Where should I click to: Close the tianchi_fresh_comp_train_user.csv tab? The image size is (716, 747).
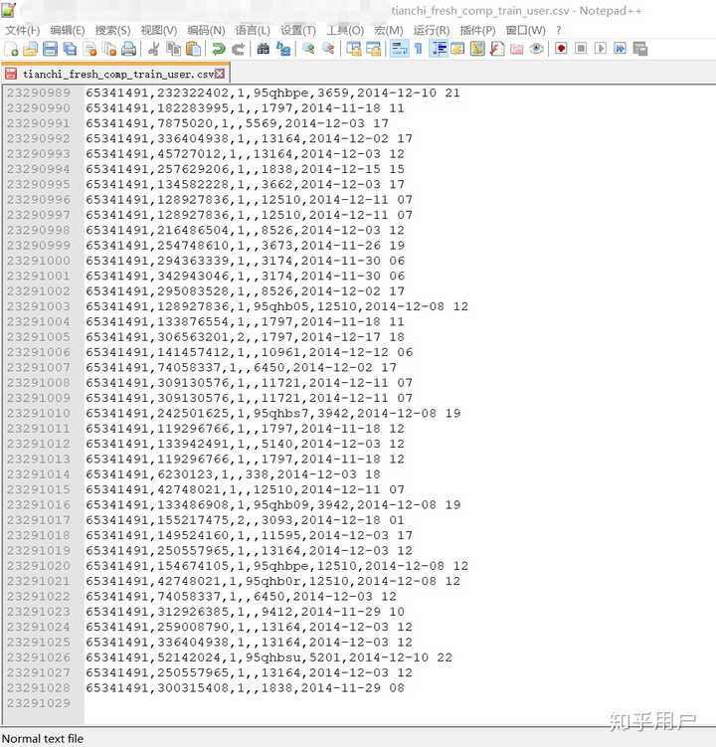[220, 74]
